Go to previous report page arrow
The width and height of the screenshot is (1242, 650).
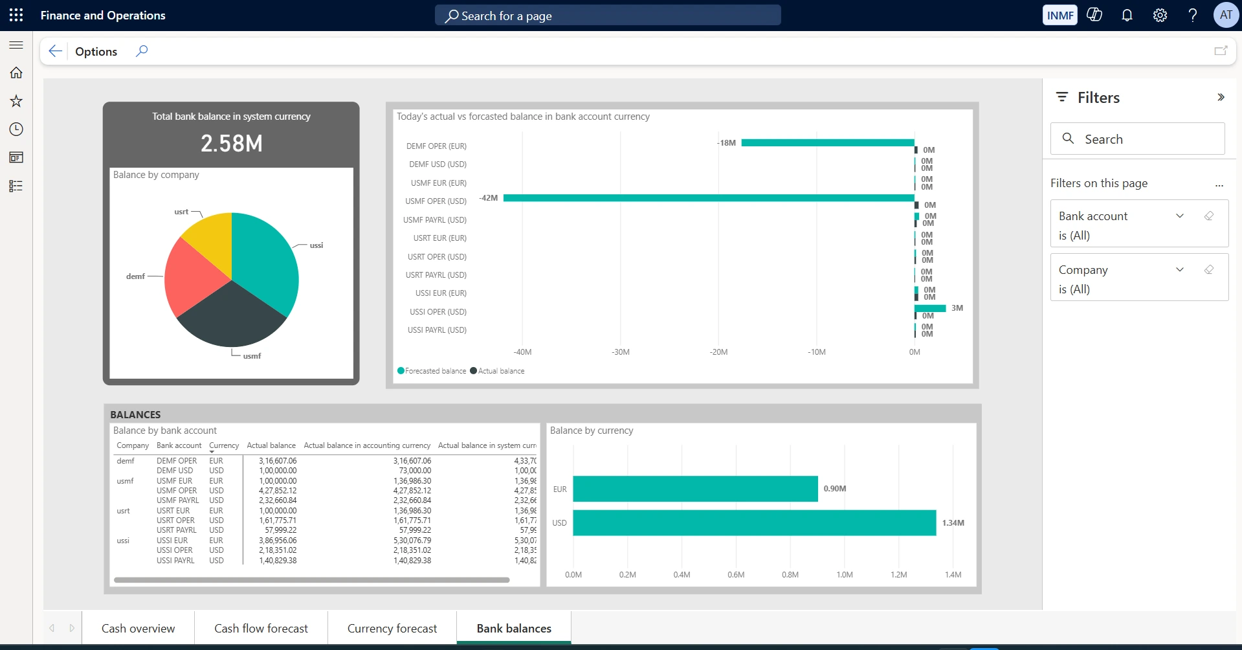point(52,628)
